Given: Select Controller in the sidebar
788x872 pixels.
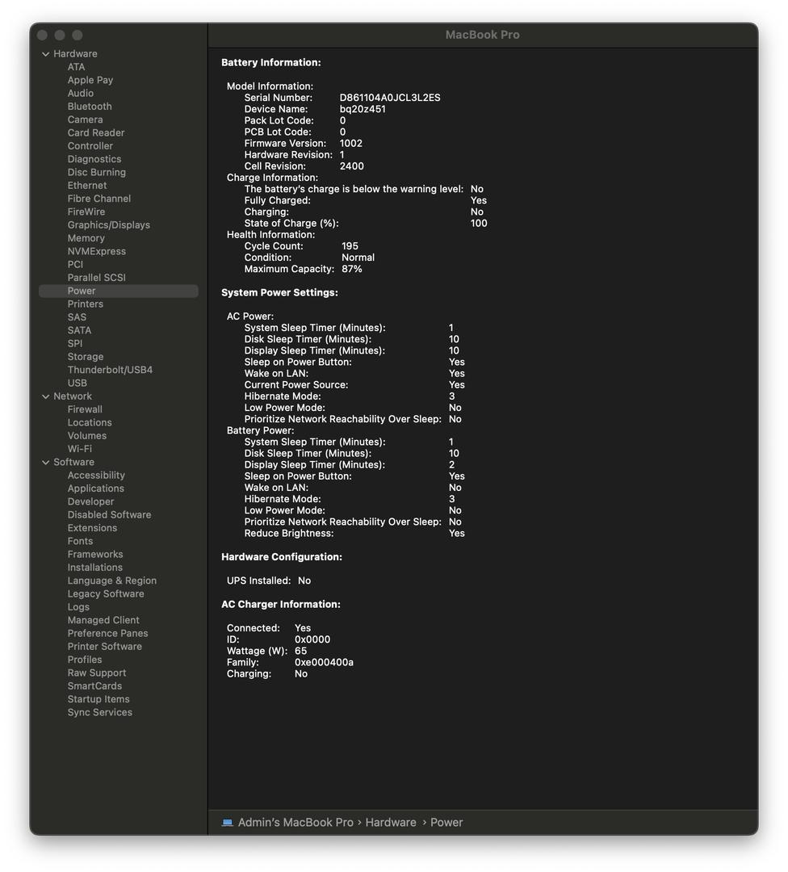Looking at the screenshot, I should pyautogui.click(x=90, y=145).
